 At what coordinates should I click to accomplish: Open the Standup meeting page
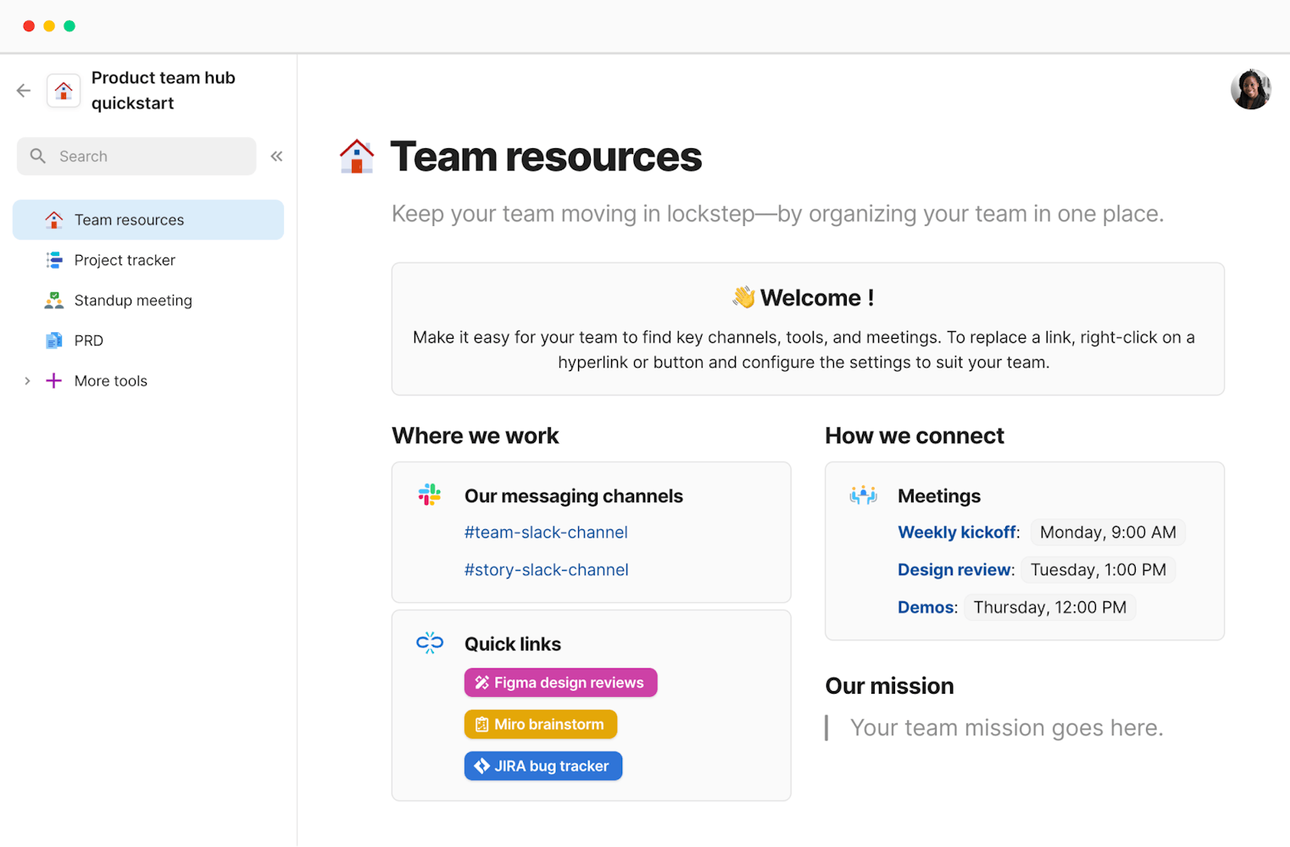[133, 301]
